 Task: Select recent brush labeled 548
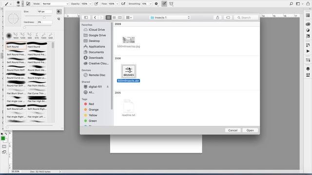pos(51,36)
